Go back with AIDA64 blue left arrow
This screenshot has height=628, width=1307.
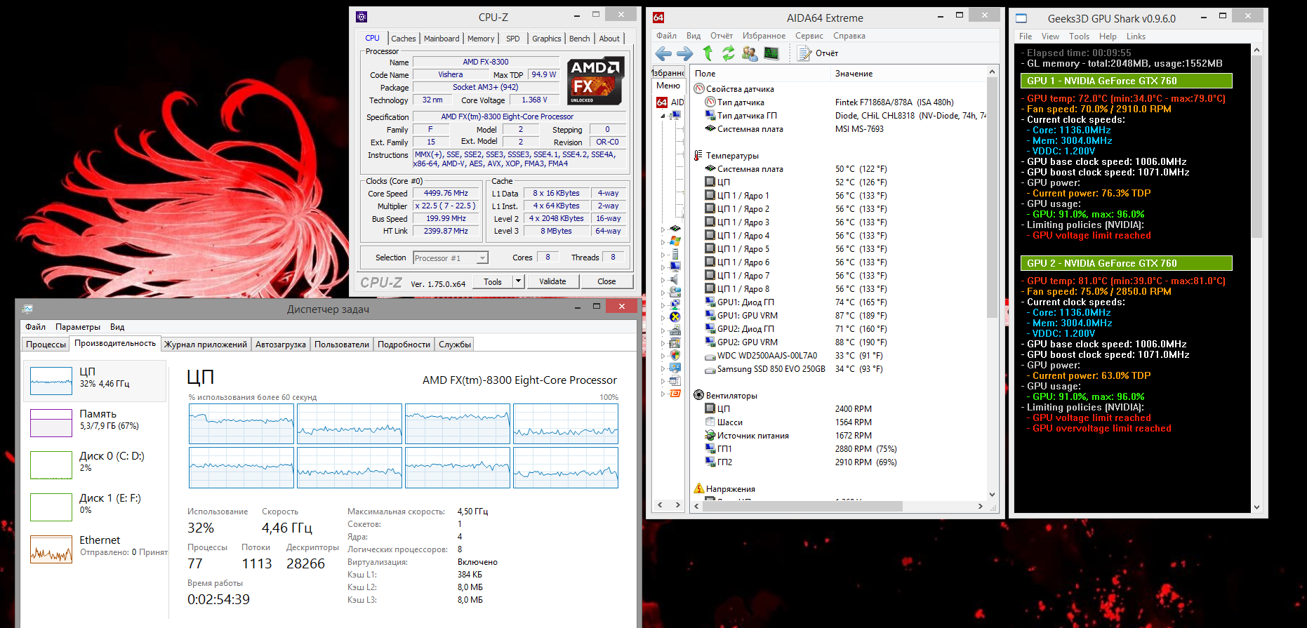pyautogui.click(x=663, y=53)
